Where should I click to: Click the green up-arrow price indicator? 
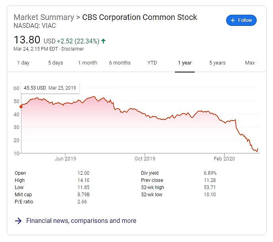click(x=104, y=41)
